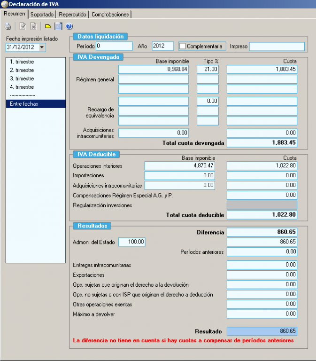Click the Resultados section header
This screenshot has width=316, height=361.
pos(92,226)
